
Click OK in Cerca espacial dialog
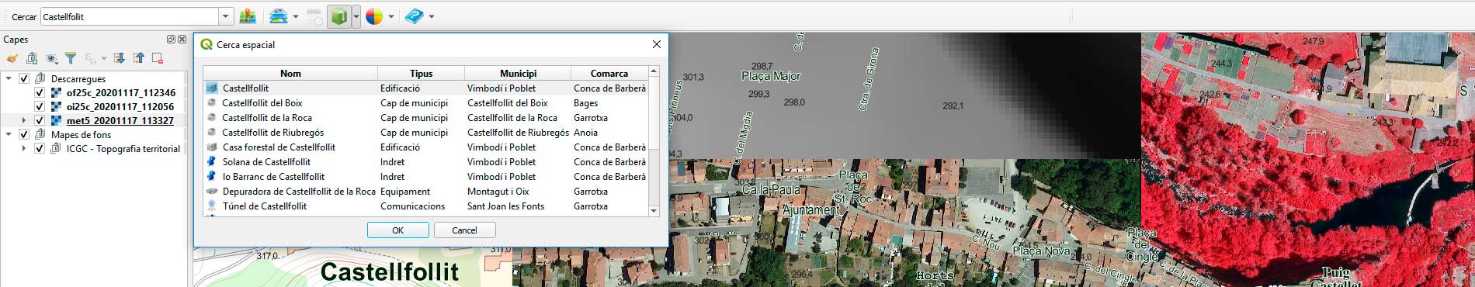click(x=398, y=230)
